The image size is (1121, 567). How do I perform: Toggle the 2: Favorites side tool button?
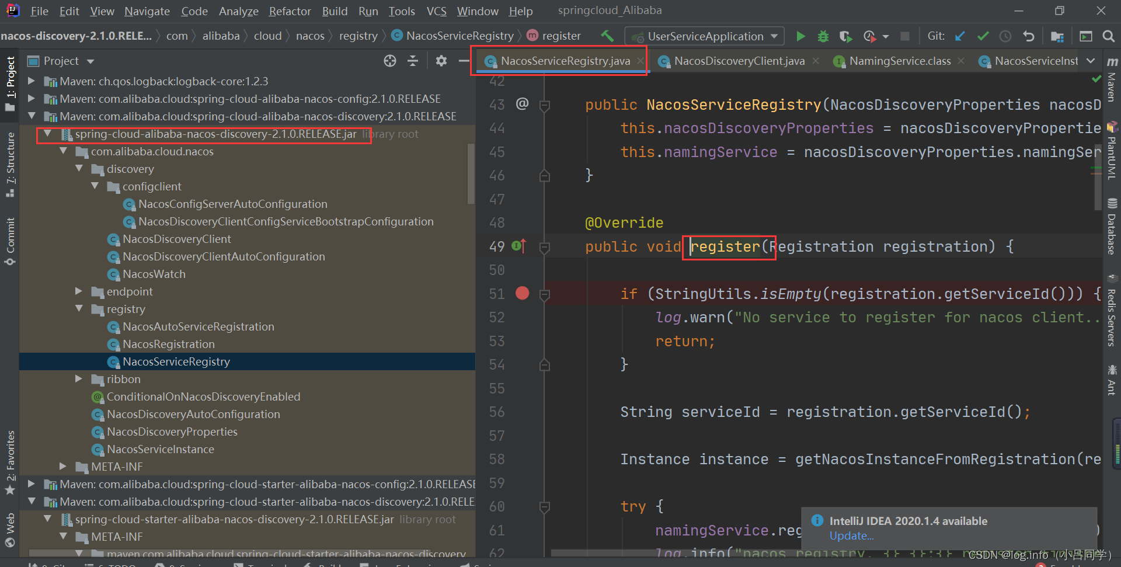coord(10,463)
